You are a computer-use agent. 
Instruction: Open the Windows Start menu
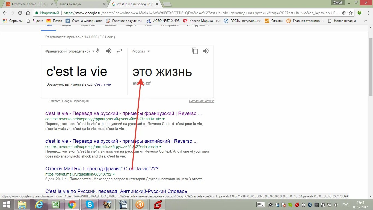(x=7, y=205)
